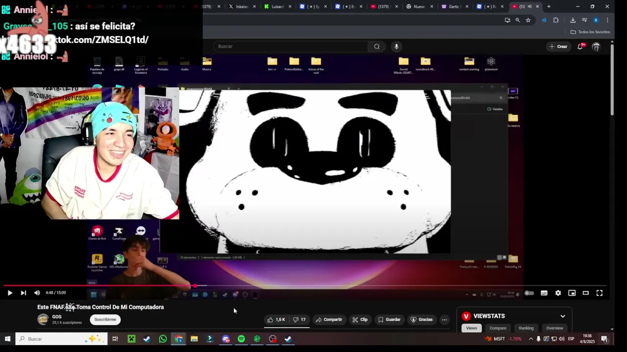
Task: Open Google Chrome taskbar icon
Action: (178, 339)
